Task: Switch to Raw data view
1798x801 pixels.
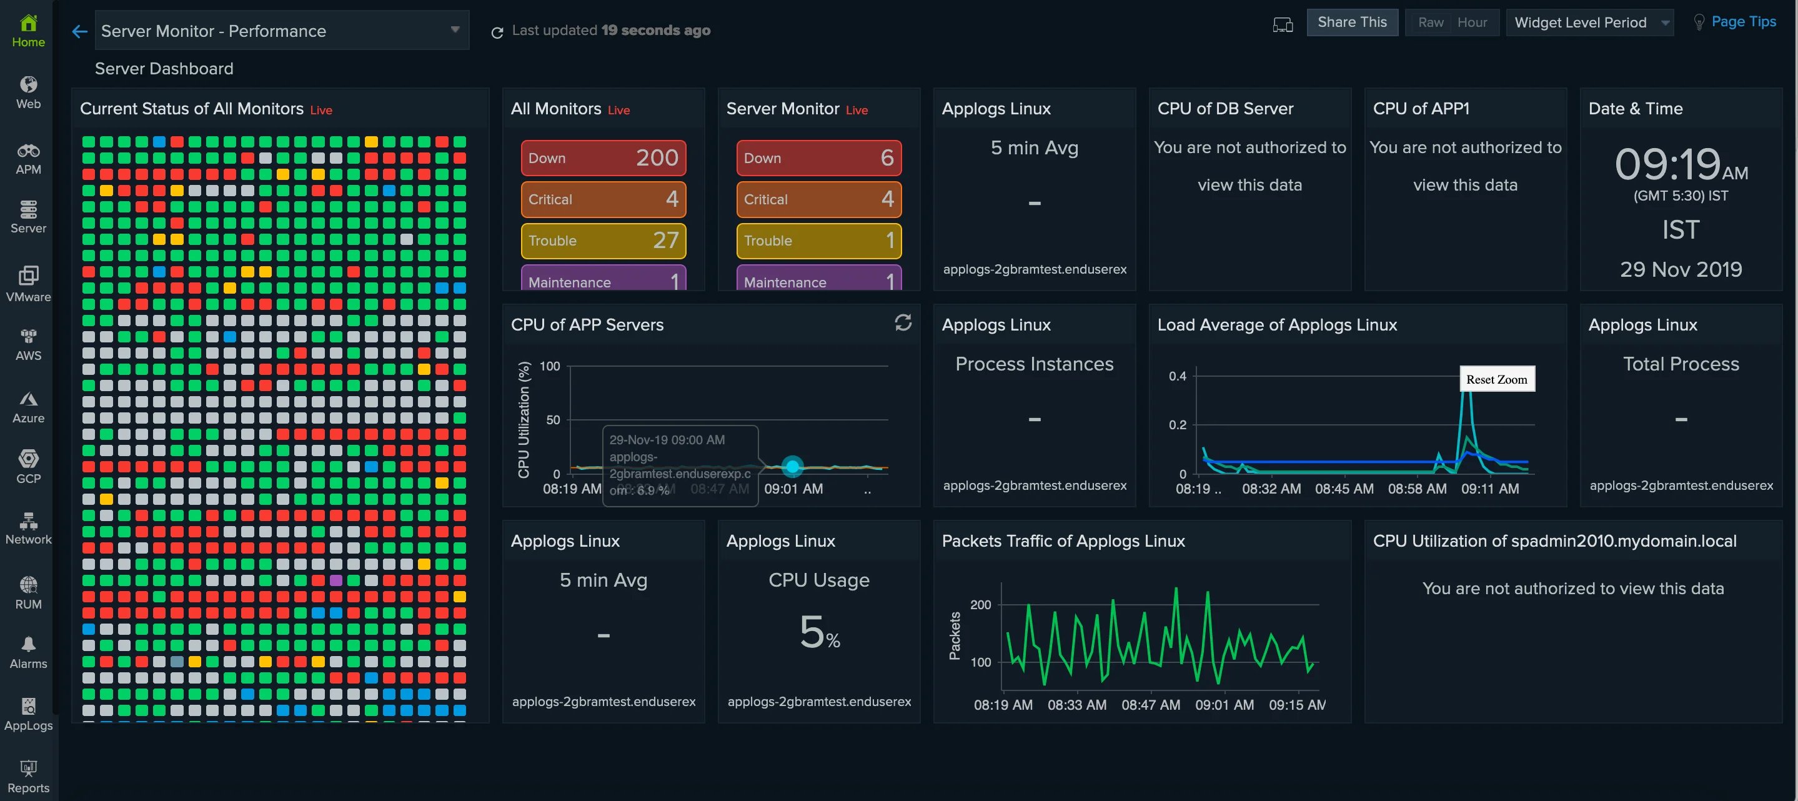Action: [1430, 22]
